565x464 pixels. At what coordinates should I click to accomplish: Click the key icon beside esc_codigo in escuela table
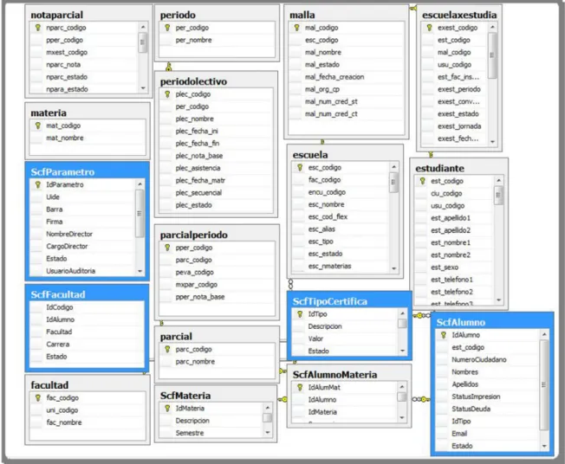[300, 167]
